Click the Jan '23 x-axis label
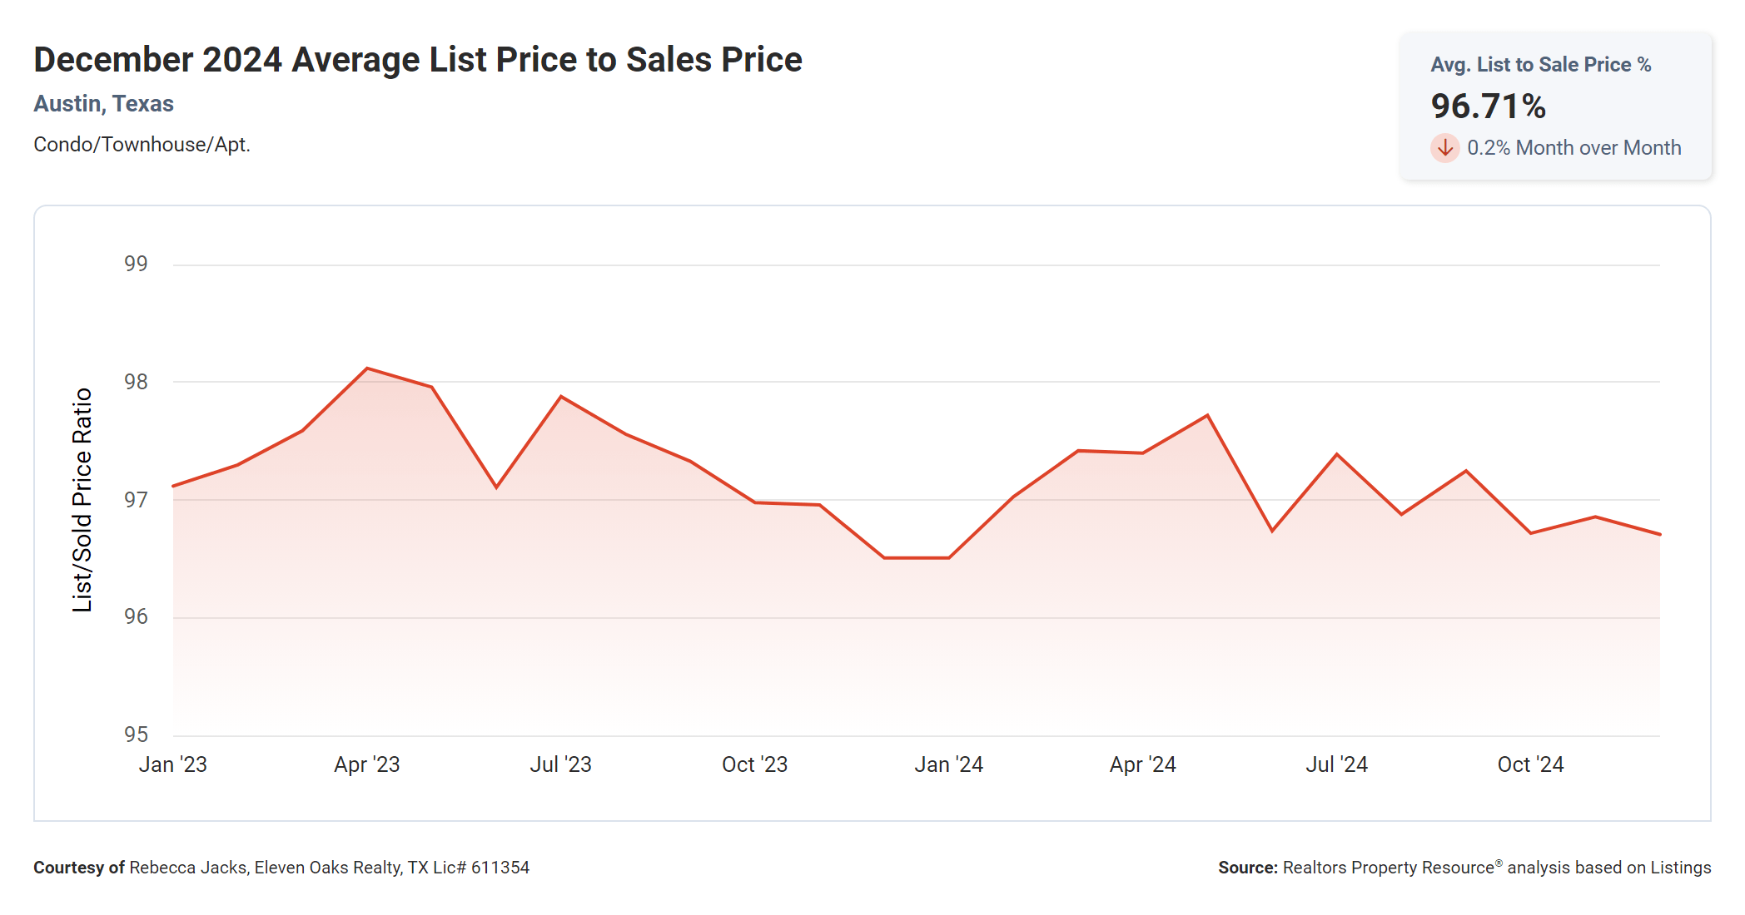Image resolution: width=1745 pixels, height=915 pixels. pos(172,764)
